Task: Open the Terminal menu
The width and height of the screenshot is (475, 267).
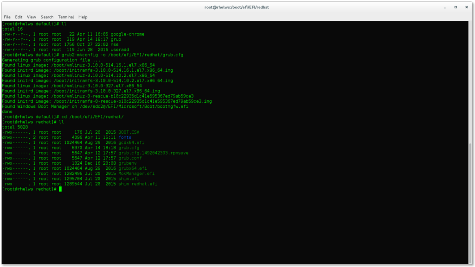Action: pos(65,17)
